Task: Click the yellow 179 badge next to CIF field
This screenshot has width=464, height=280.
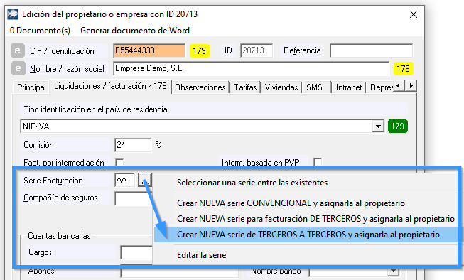Action: tap(200, 51)
